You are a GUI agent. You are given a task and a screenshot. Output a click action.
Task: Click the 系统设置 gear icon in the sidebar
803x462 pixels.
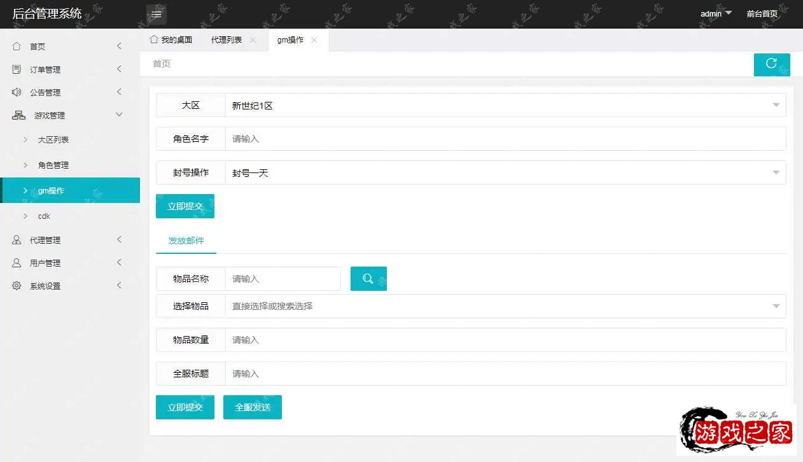[17, 285]
